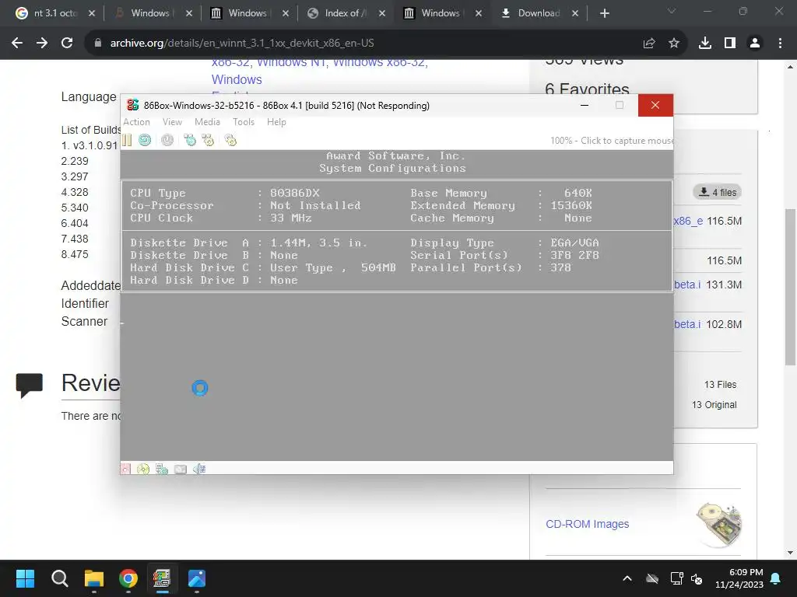797x597 pixels.
Task: Open File Explorer from taskbar
Action: click(x=94, y=578)
